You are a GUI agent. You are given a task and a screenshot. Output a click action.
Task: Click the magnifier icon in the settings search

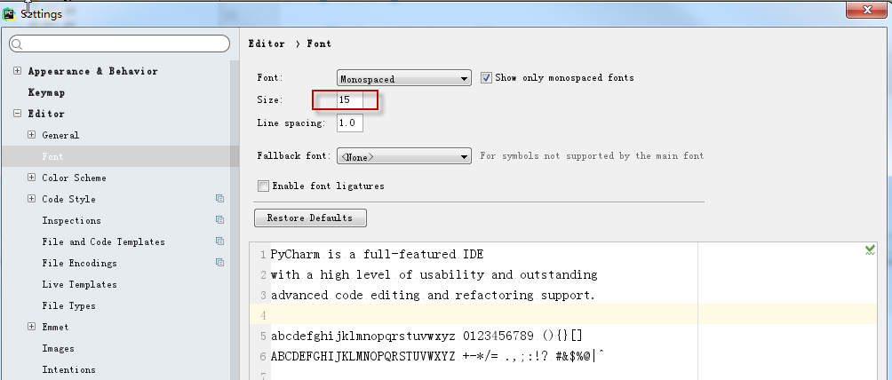pyautogui.click(x=17, y=44)
